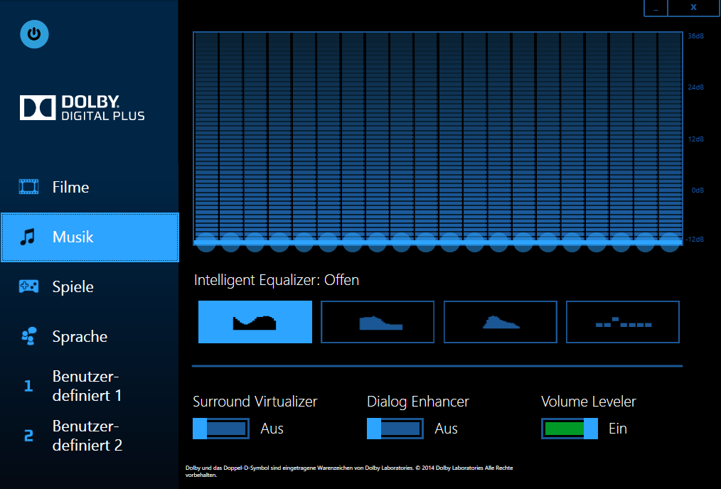
Task: Choose the third equalizer preset with peak shape
Action: (x=501, y=322)
